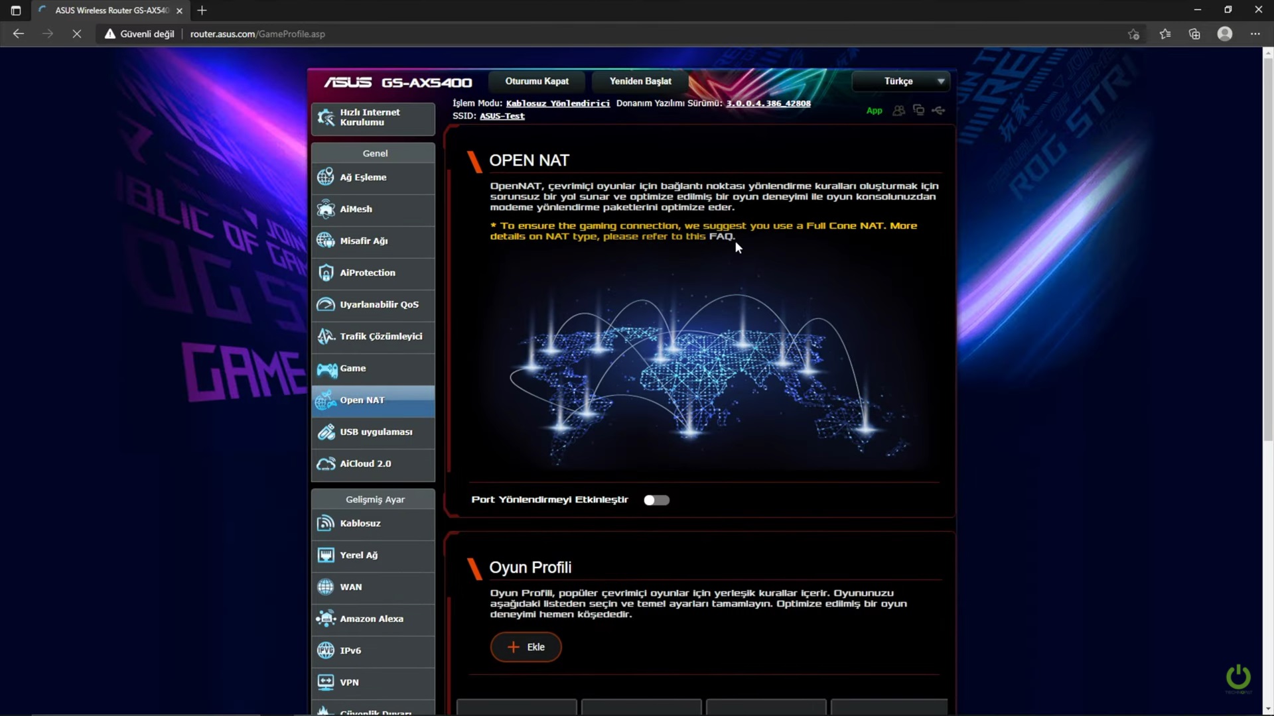This screenshot has width=1274, height=716.
Task: Enable the Port Yönlendirmeyi Etkinleştir switch
Action: pyautogui.click(x=656, y=500)
